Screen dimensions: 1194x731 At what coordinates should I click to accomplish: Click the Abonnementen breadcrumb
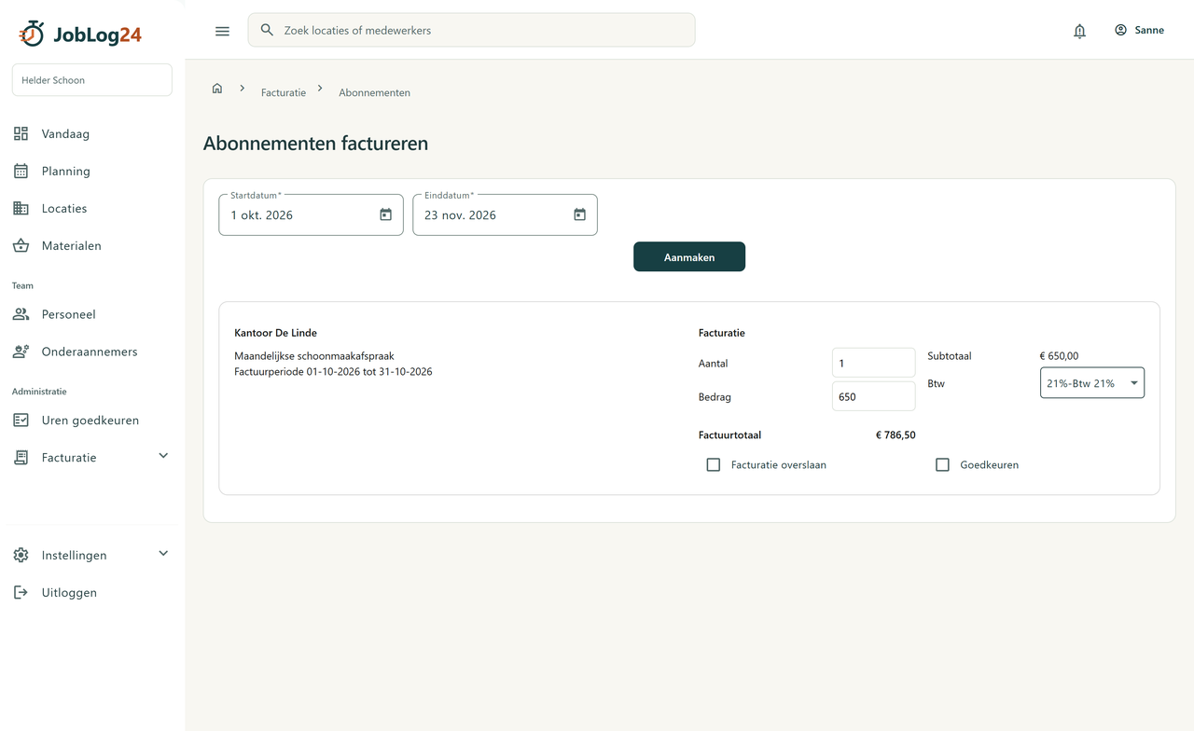(x=374, y=92)
